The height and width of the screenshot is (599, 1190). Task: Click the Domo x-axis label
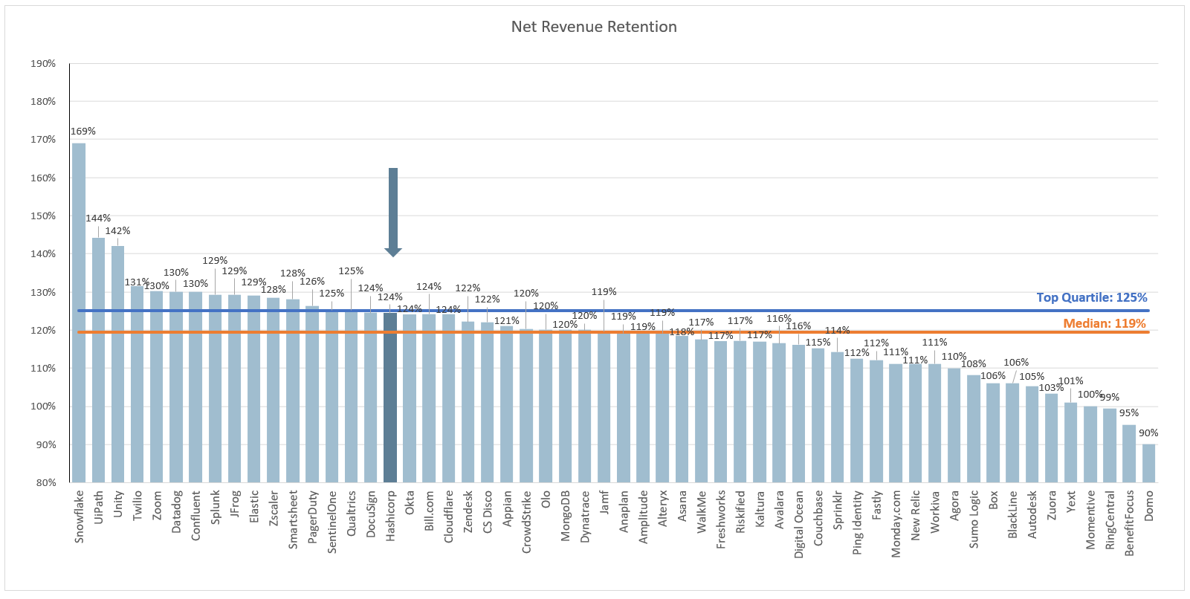[x=1148, y=505]
